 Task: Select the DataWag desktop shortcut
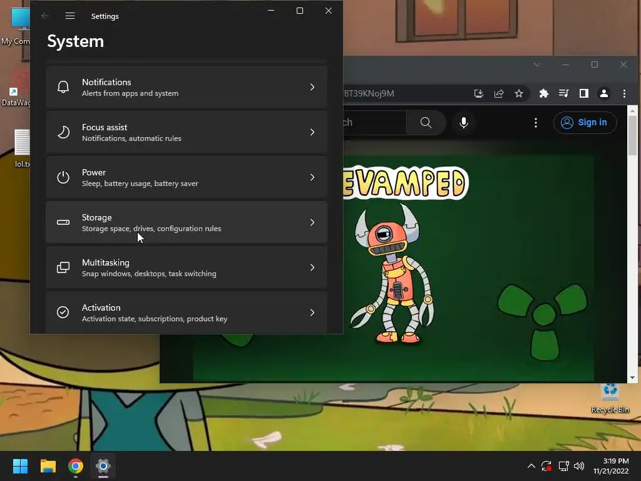16,88
